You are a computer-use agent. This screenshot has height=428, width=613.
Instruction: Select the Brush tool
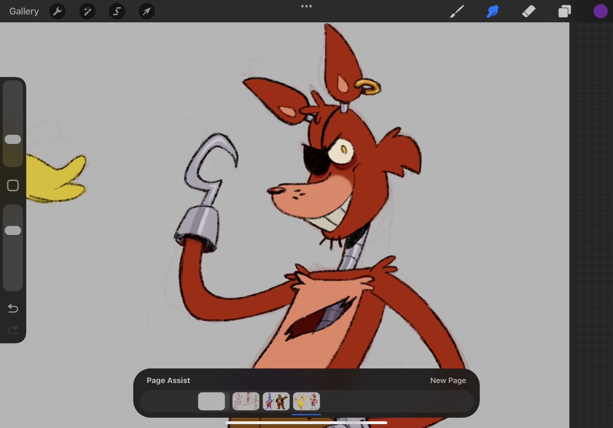[457, 11]
